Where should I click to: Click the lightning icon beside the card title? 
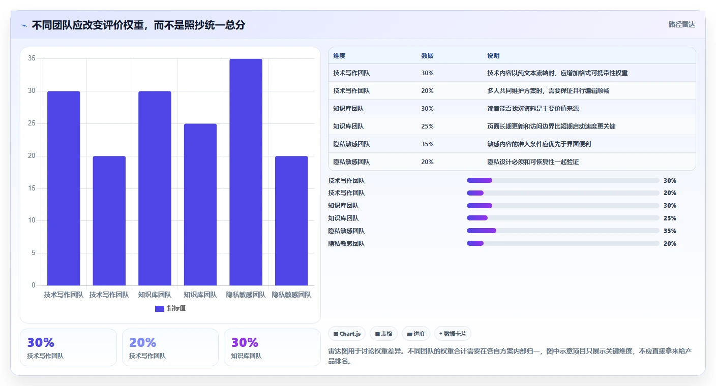(x=24, y=25)
